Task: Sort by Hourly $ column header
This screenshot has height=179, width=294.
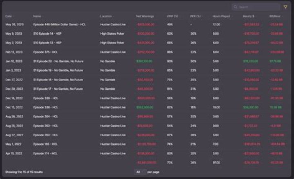Action: [x=248, y=16]
